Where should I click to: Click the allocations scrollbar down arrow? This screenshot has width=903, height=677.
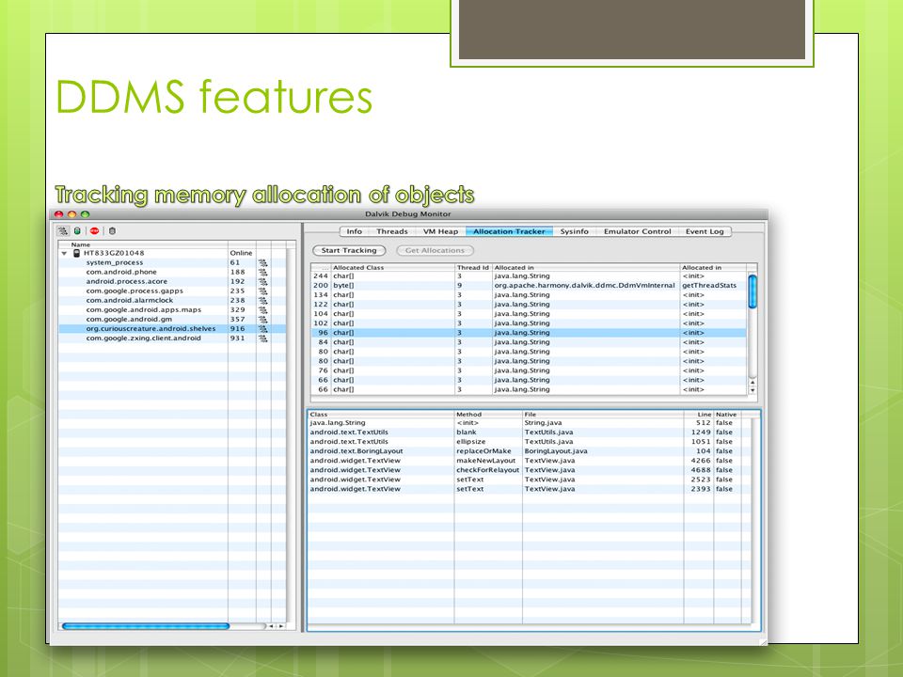752,390
